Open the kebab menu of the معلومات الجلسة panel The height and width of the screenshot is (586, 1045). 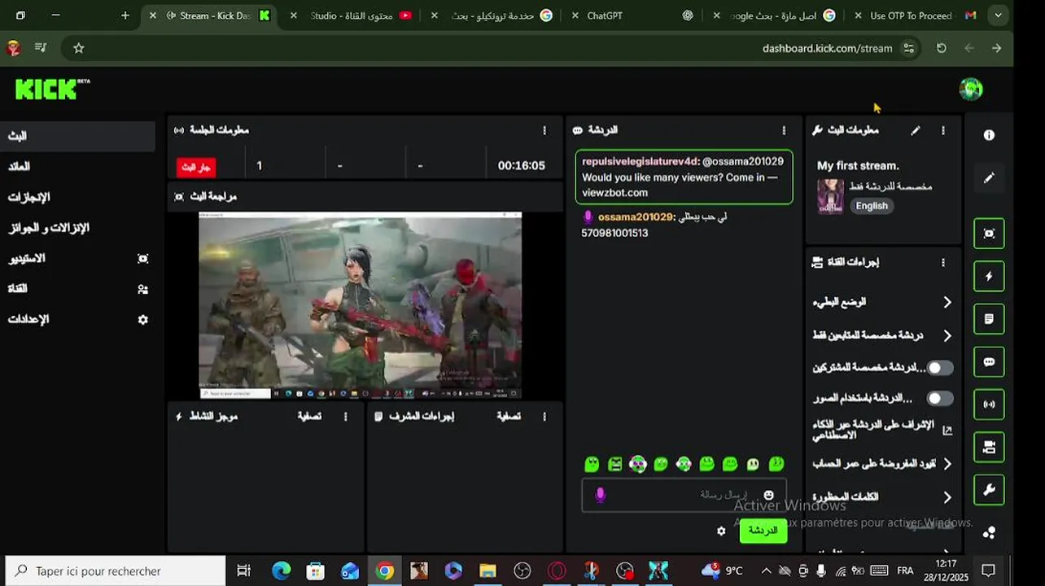click(x=544, y=130)
